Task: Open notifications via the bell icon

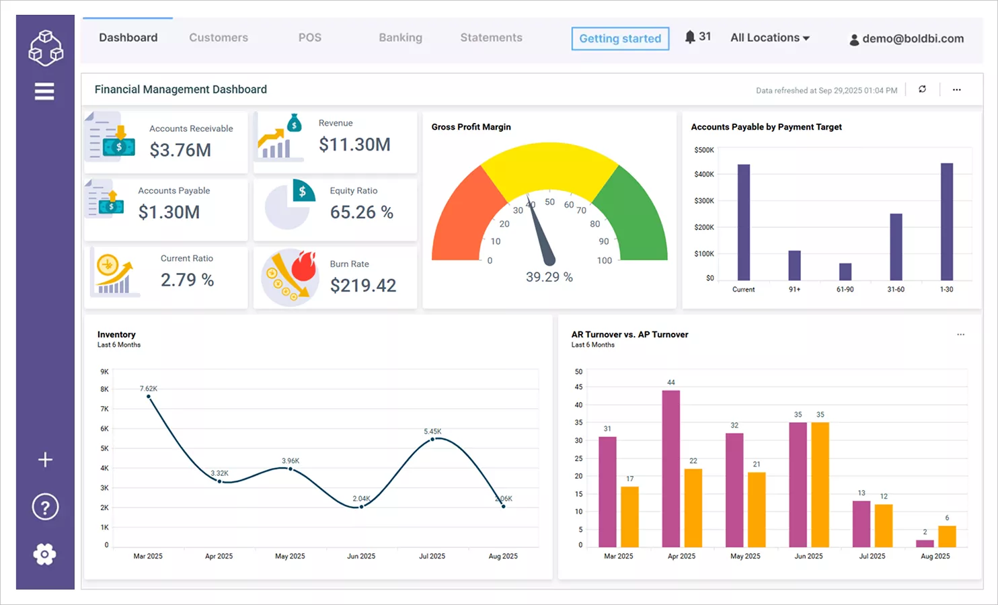Action: [690, 37]
